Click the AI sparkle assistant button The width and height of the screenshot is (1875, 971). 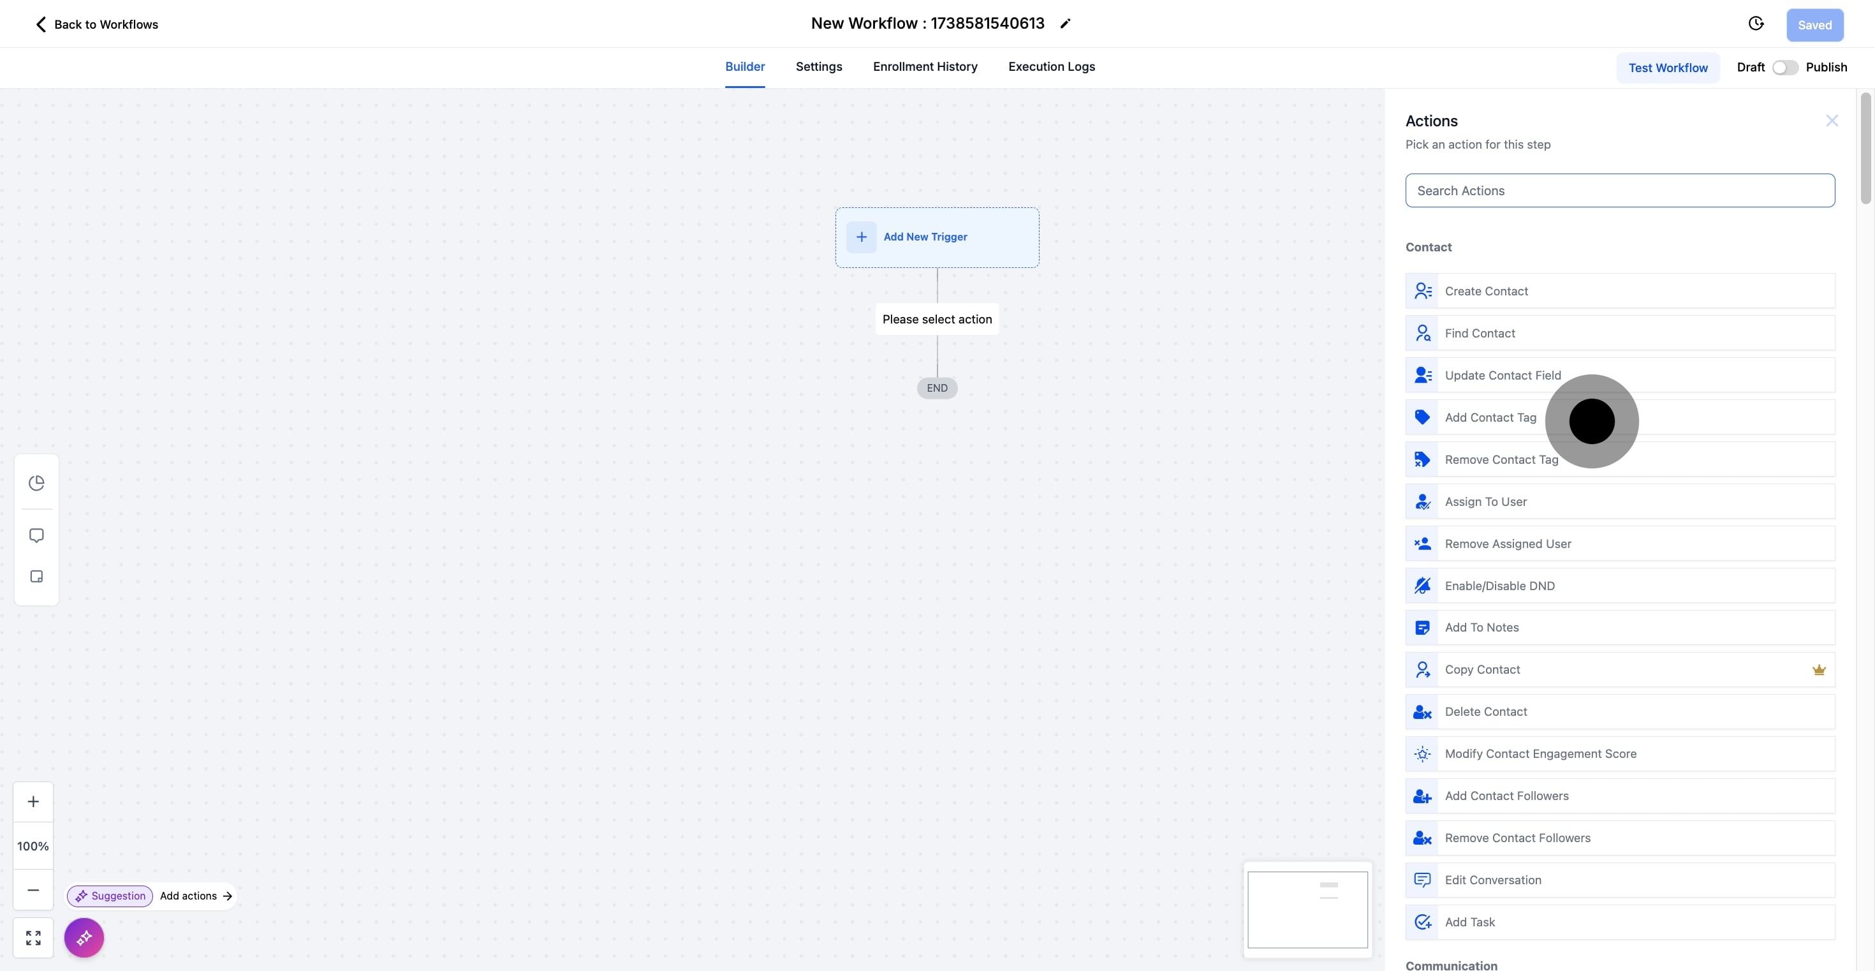84,938
